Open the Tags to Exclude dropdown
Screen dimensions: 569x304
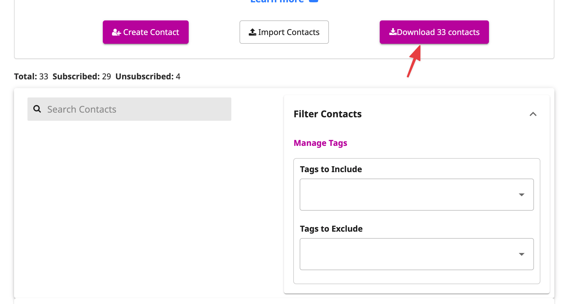point(417,254)
